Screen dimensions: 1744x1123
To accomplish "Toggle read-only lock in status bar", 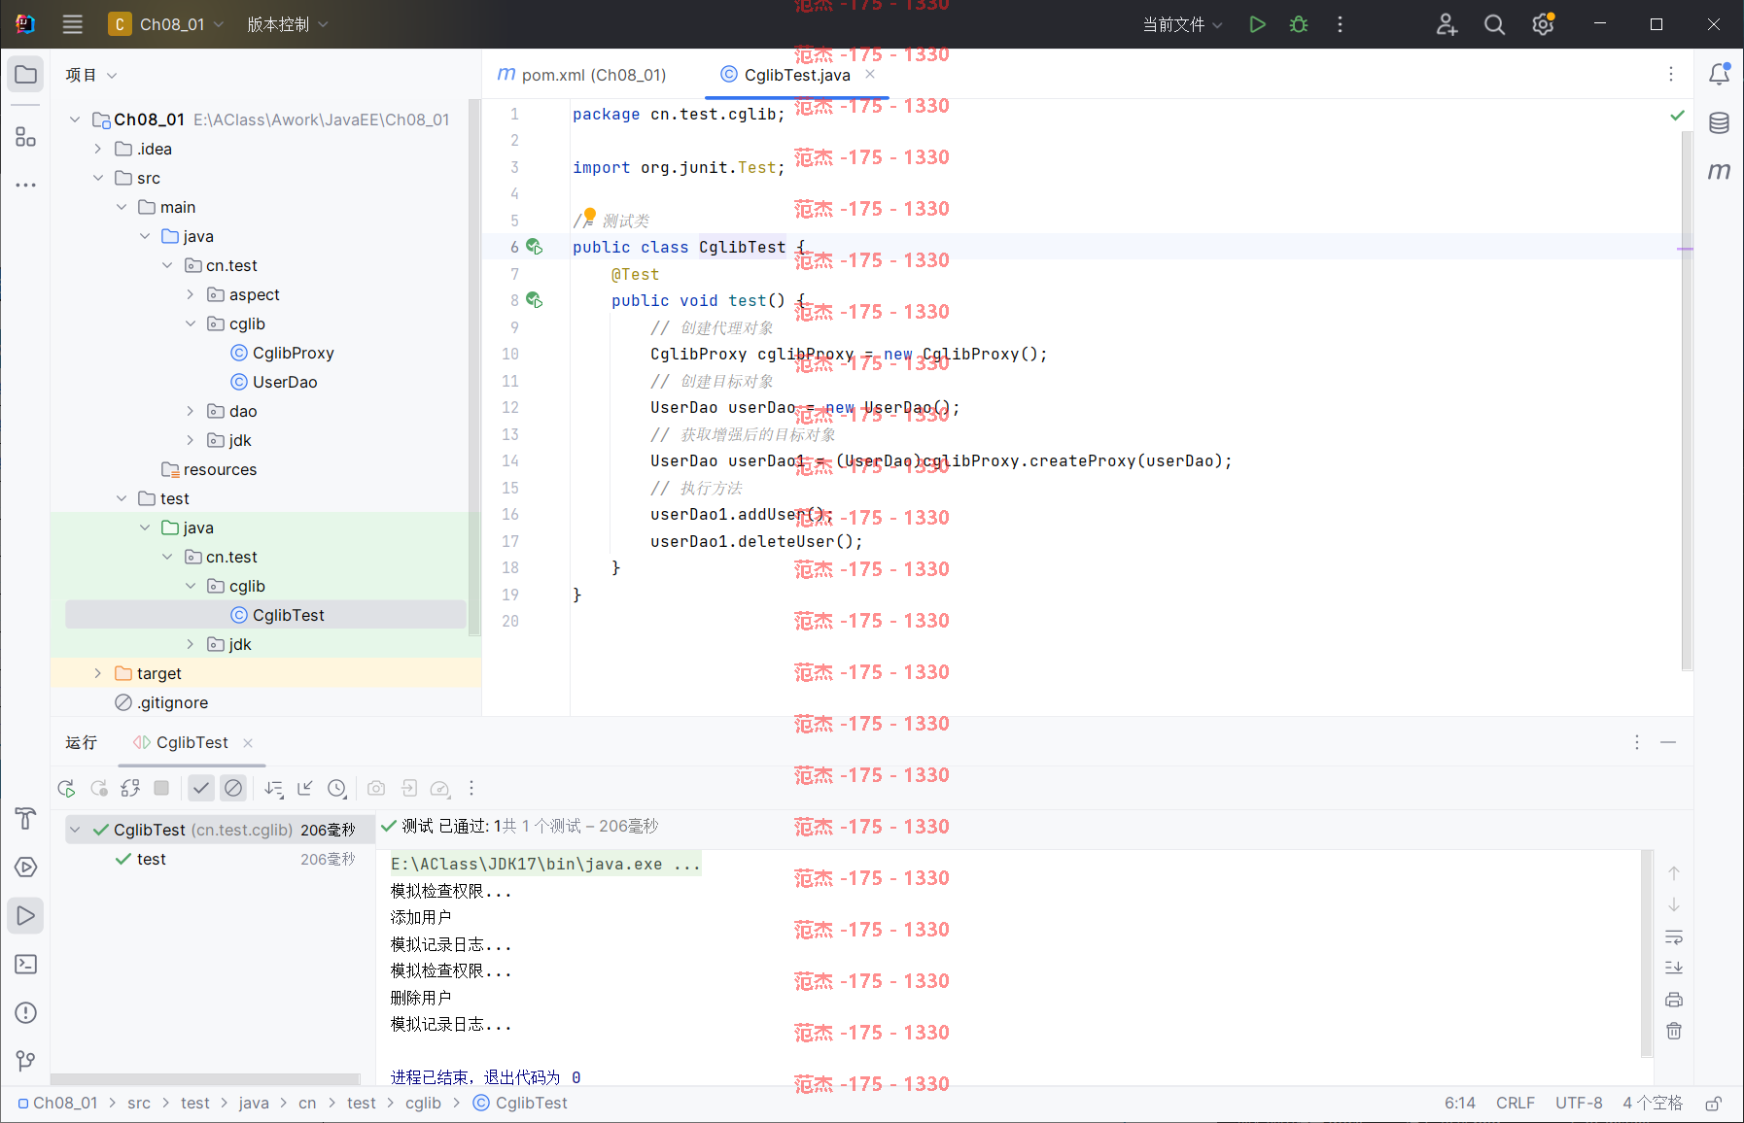I will click(x=1714, y=1103).
